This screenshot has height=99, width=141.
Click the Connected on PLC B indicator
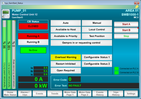click(x=116, y=72)
